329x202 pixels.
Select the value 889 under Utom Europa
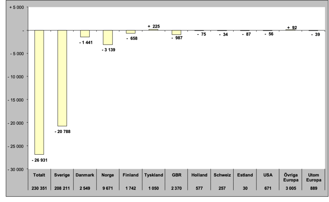pos(314,188)
